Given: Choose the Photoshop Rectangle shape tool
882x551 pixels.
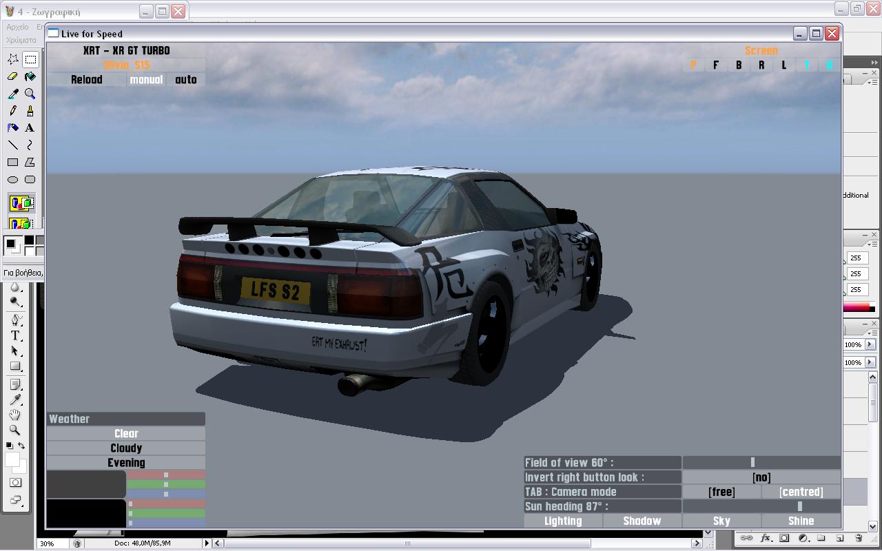Looking at the screenshot, I should [15, 367].
